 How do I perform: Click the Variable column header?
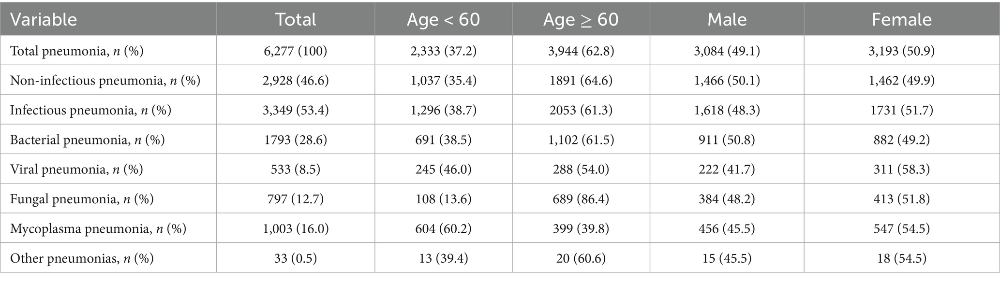tap(44, 19)
